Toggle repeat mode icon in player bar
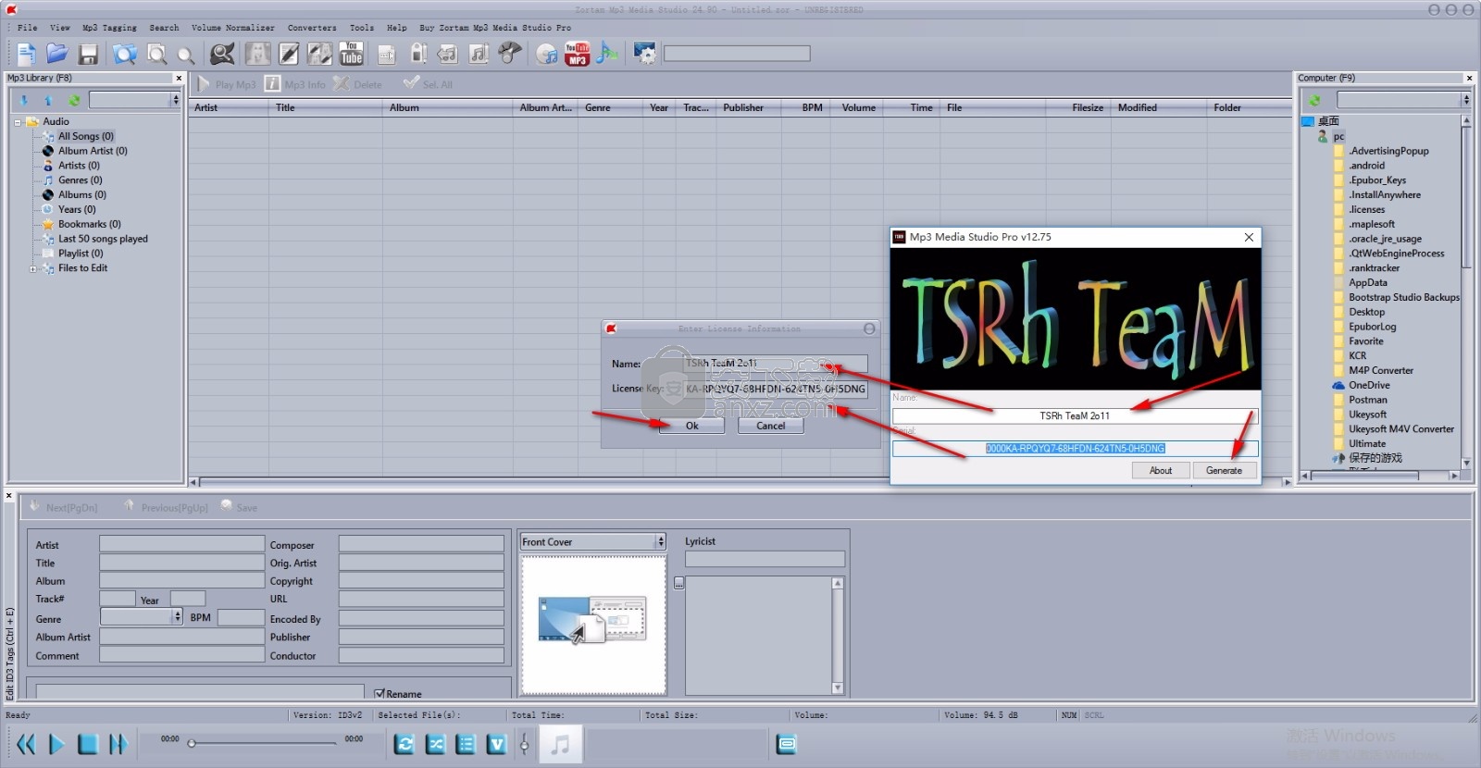 404,744
